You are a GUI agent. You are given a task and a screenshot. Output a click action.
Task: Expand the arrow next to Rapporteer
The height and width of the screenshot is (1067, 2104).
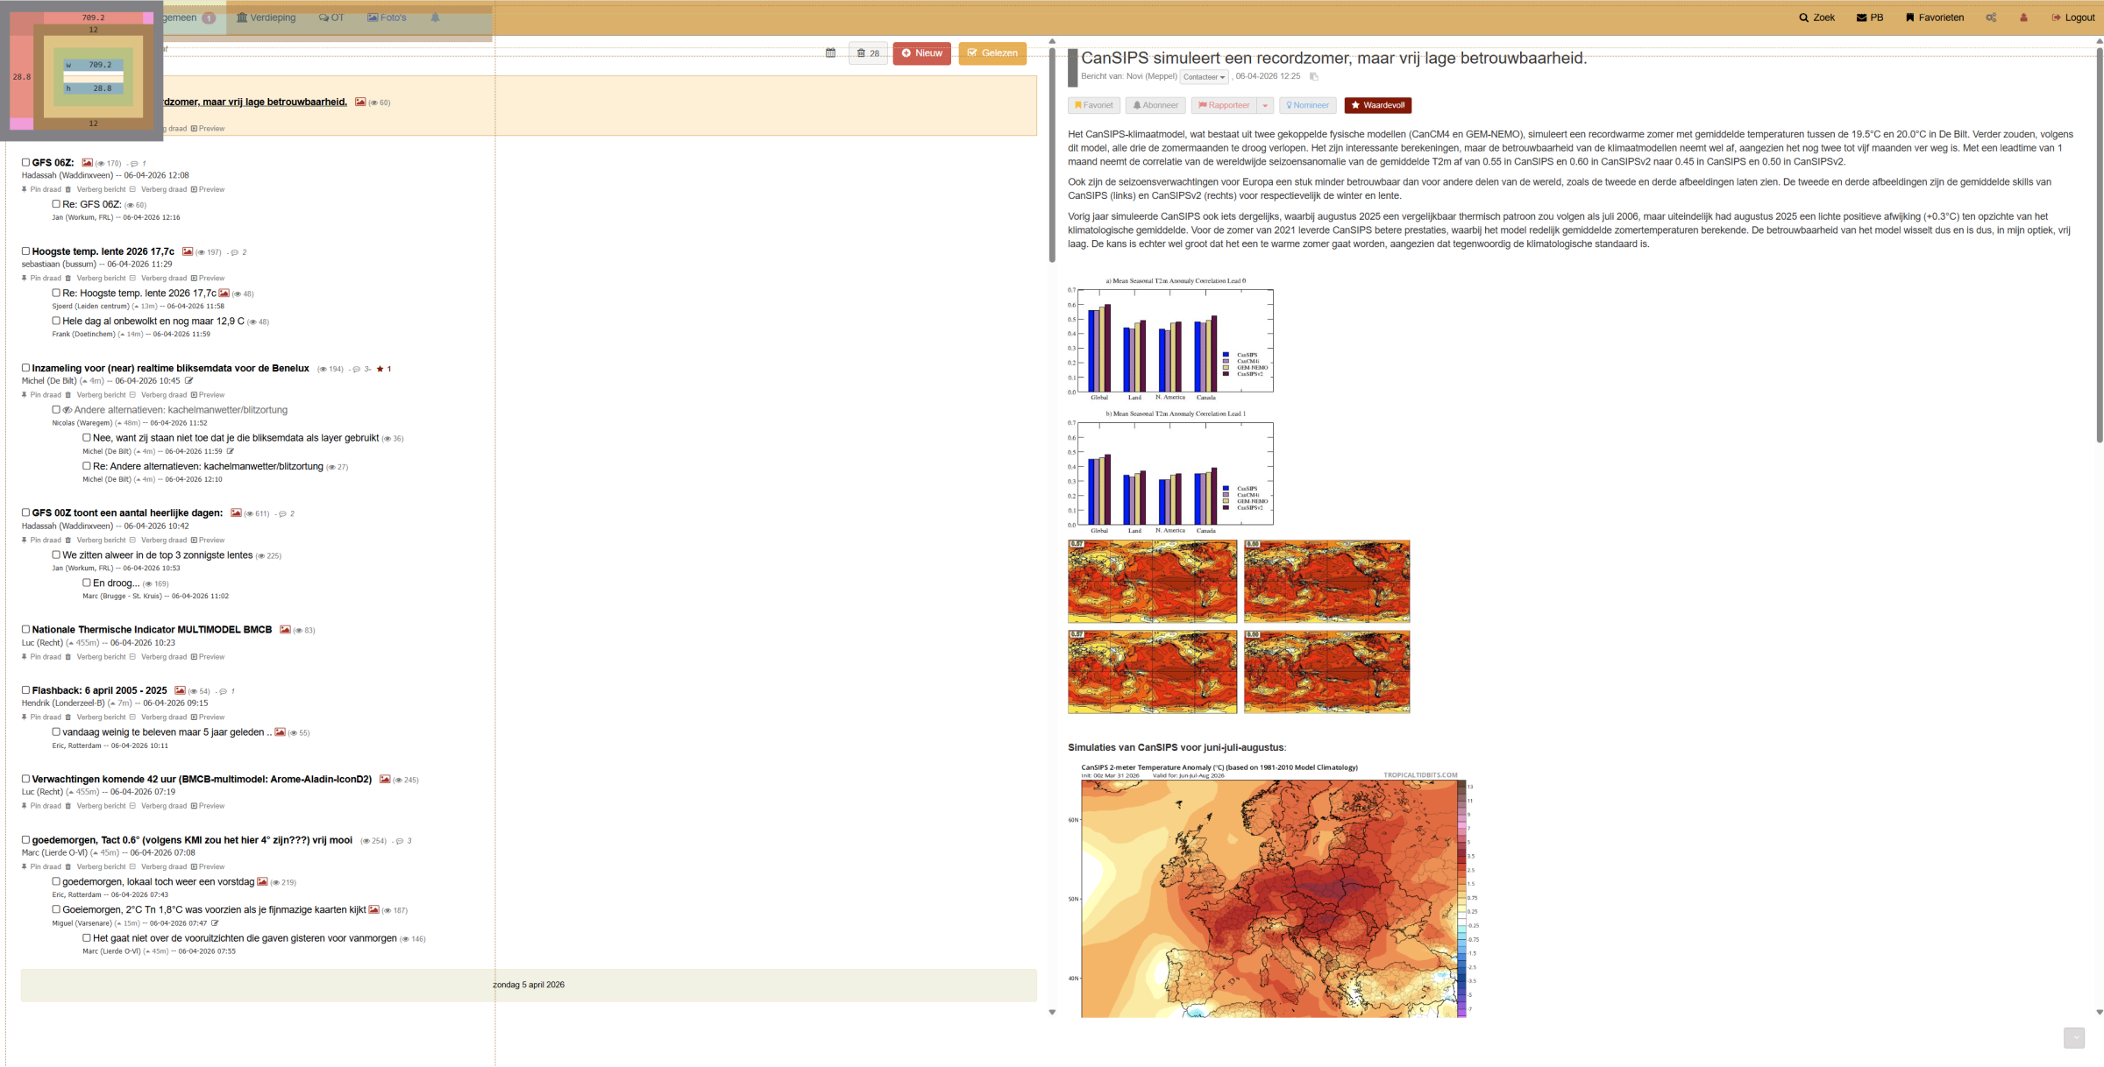click(1265, 105)
